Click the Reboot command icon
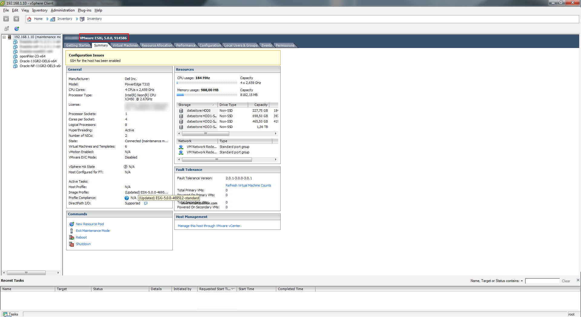Image resolution: width=581 pixels, height=317 pixels. click(x=72, y=238)
